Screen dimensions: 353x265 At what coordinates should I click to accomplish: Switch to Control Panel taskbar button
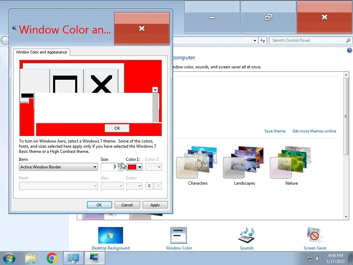73,258
